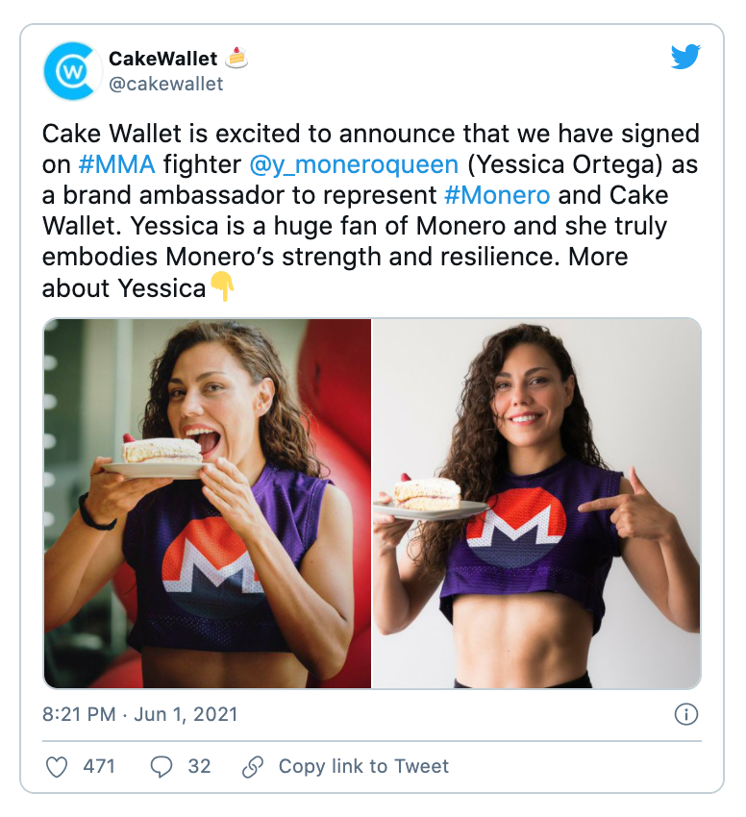The width and height of the screenshot is (746, 817).
Task: Open the @y_moneroqueen mention
Action: pyautogui.click(x=353, y=164)
